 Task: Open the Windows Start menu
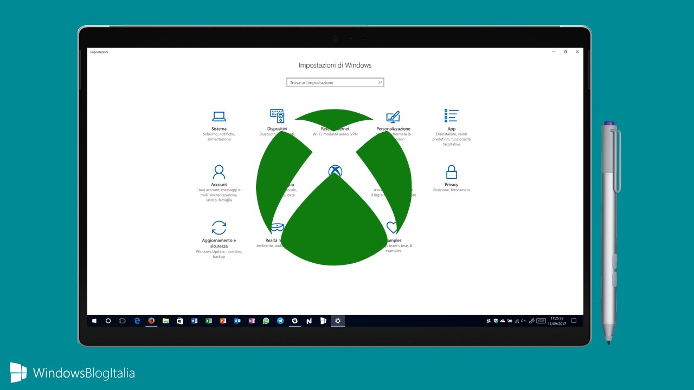tap(94, 321)
